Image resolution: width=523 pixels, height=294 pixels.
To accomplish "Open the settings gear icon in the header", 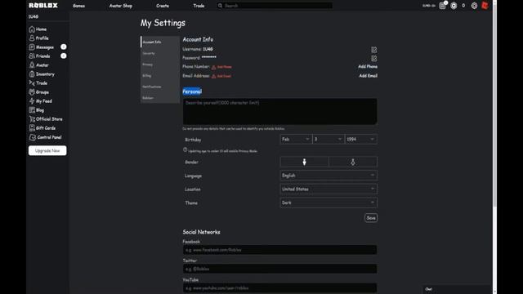I will coord(474,6).
